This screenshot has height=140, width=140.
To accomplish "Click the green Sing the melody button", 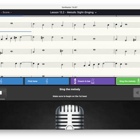I will click(x=128, y=81).
